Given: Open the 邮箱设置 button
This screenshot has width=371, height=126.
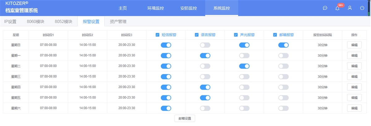Looking at the screenshot, I should (x=185, y=118).
